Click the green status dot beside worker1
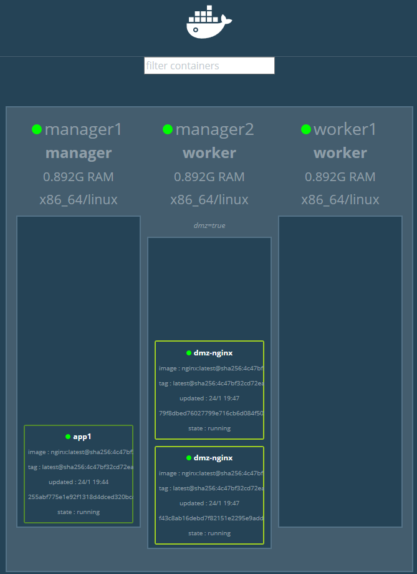 (306, 129)
